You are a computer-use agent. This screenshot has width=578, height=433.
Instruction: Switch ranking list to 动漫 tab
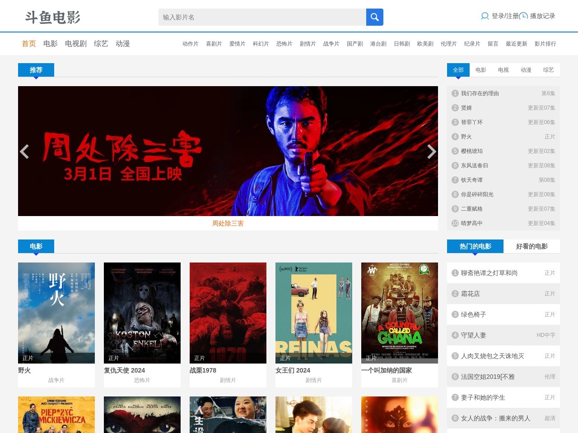(x=526, y=70)
